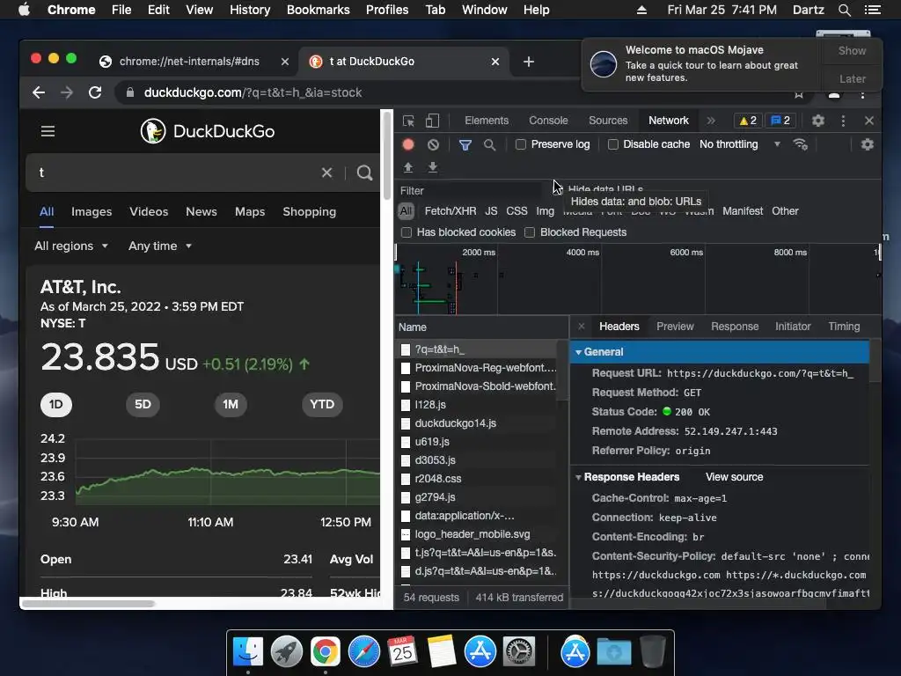The height and width of the screenshot is (676, 901).
Task: Open the All regions dropdown
Action: click(71, 246)
